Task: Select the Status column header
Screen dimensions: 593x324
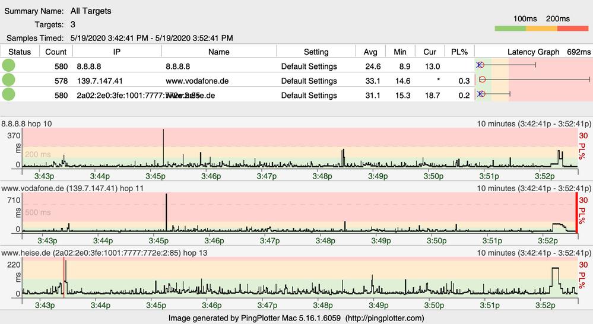Action: point(20,52)
